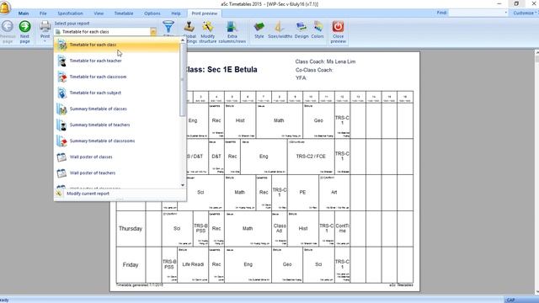Choose Summary timetable of classes
This screenshot has height=303, width=539.
pos(117,109)
